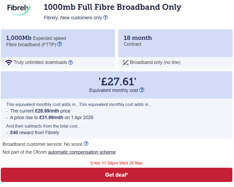Click the £27.61 equivalent monthly price
This screenshot has width=234, height=187.
point(117,82)
